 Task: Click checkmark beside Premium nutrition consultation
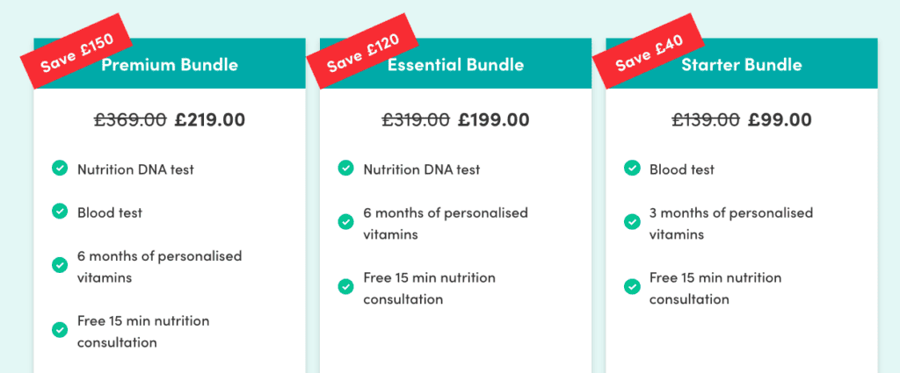click(x=60, y=330)
